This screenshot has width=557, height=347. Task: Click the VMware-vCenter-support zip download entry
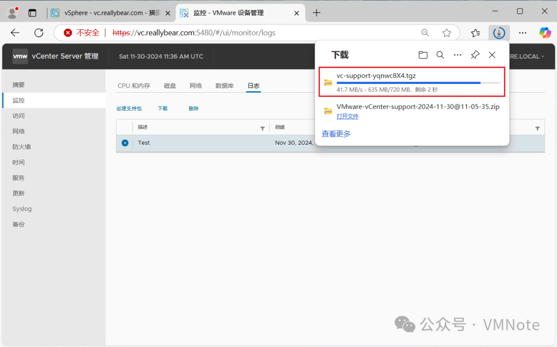(x=412, y=111)
